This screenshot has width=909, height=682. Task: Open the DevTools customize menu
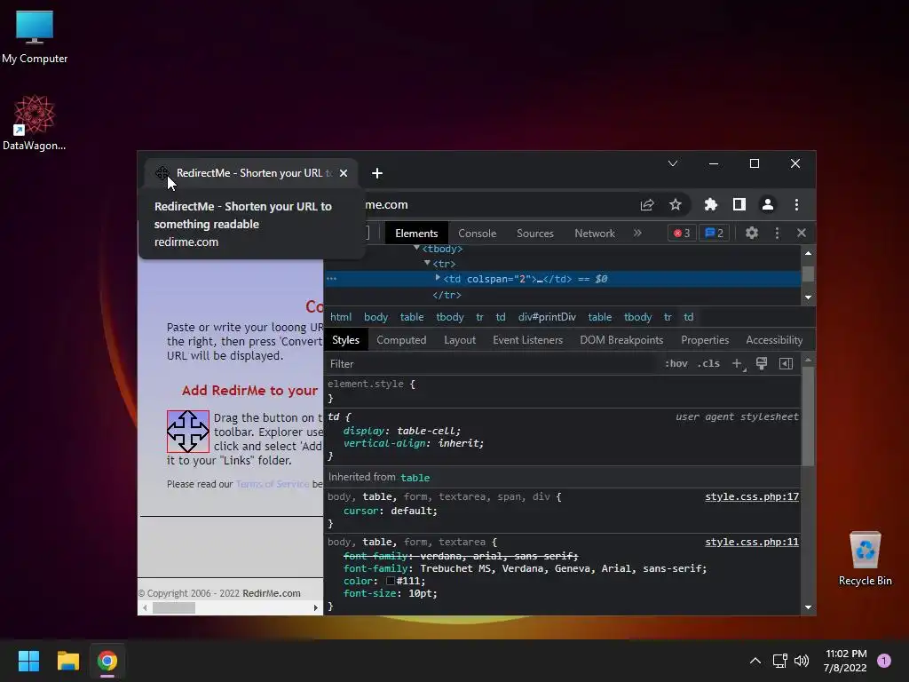[x=777, y=234]
